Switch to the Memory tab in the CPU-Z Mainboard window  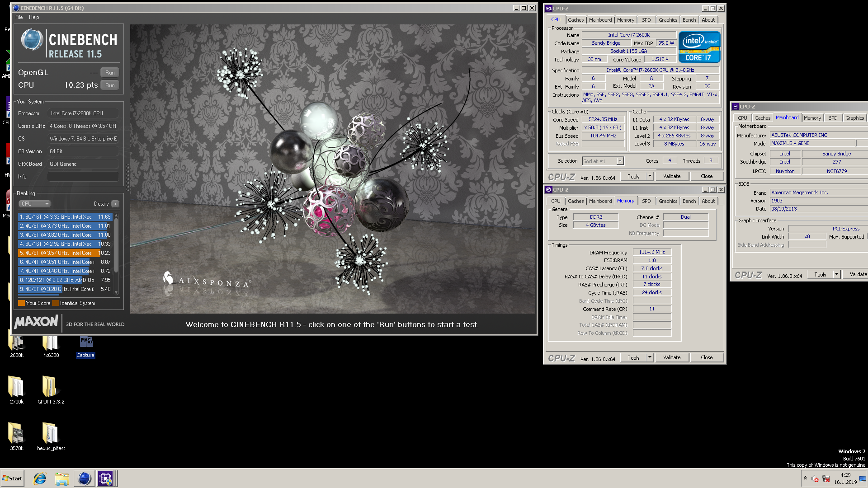[812, 118]
